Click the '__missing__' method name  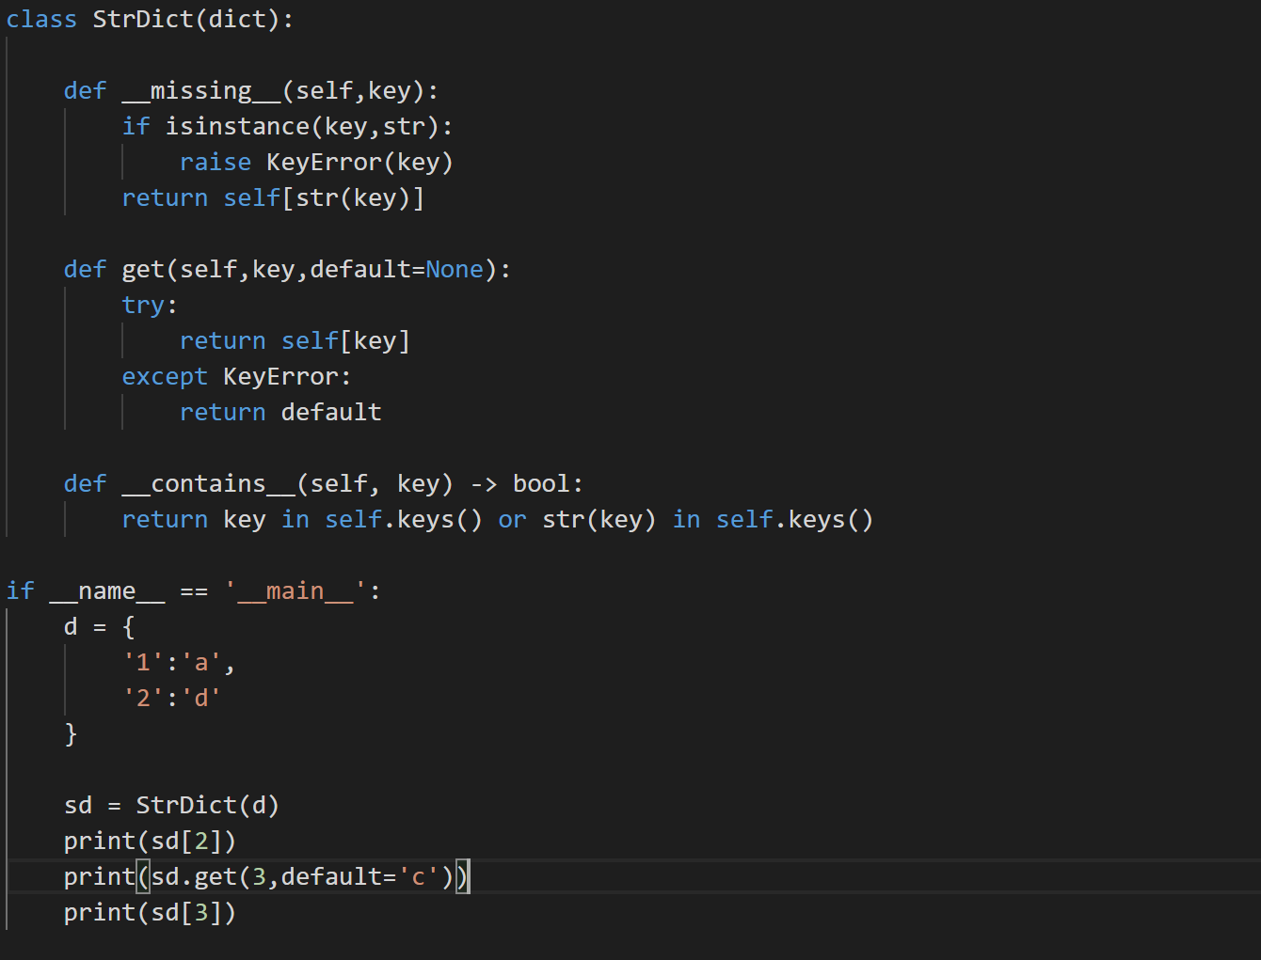pos(201,91)
